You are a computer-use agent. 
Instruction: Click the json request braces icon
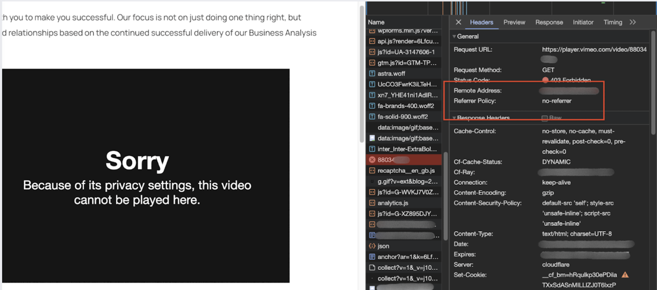[372, 246]
